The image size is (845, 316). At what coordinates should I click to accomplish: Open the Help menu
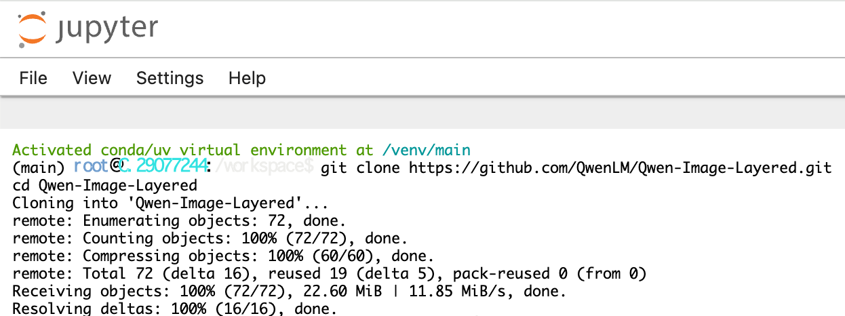247,78
